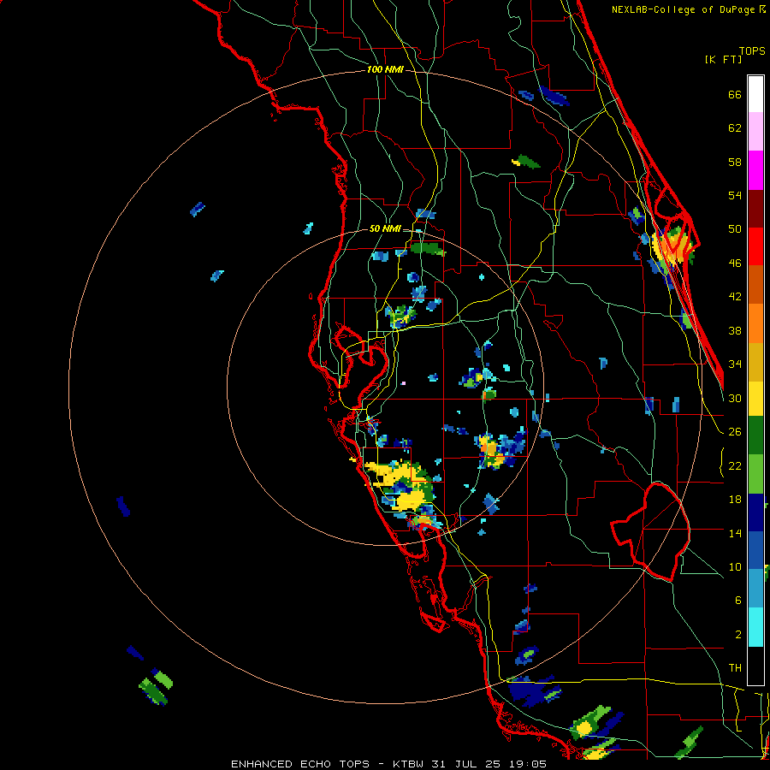Viewport: 770px width, 770px height.
Task: Click the 42 value on the legend scale
Action: 735,296
